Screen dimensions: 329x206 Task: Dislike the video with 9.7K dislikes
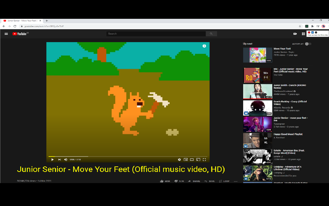coord(179,181)
